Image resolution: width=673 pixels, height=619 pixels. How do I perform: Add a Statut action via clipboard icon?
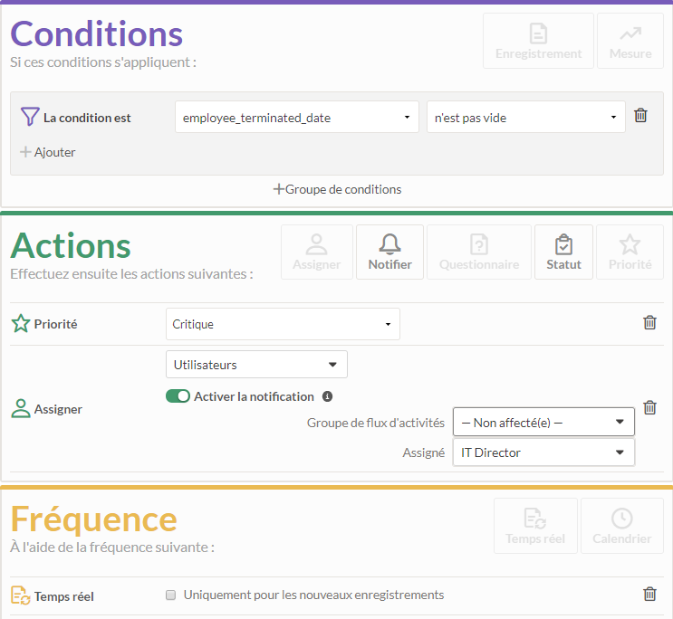563,252
